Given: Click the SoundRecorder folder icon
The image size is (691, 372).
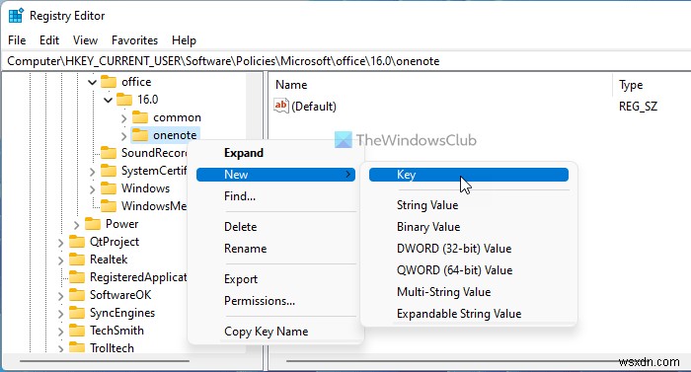Looking at the screenshot, I should pos(109,153).
